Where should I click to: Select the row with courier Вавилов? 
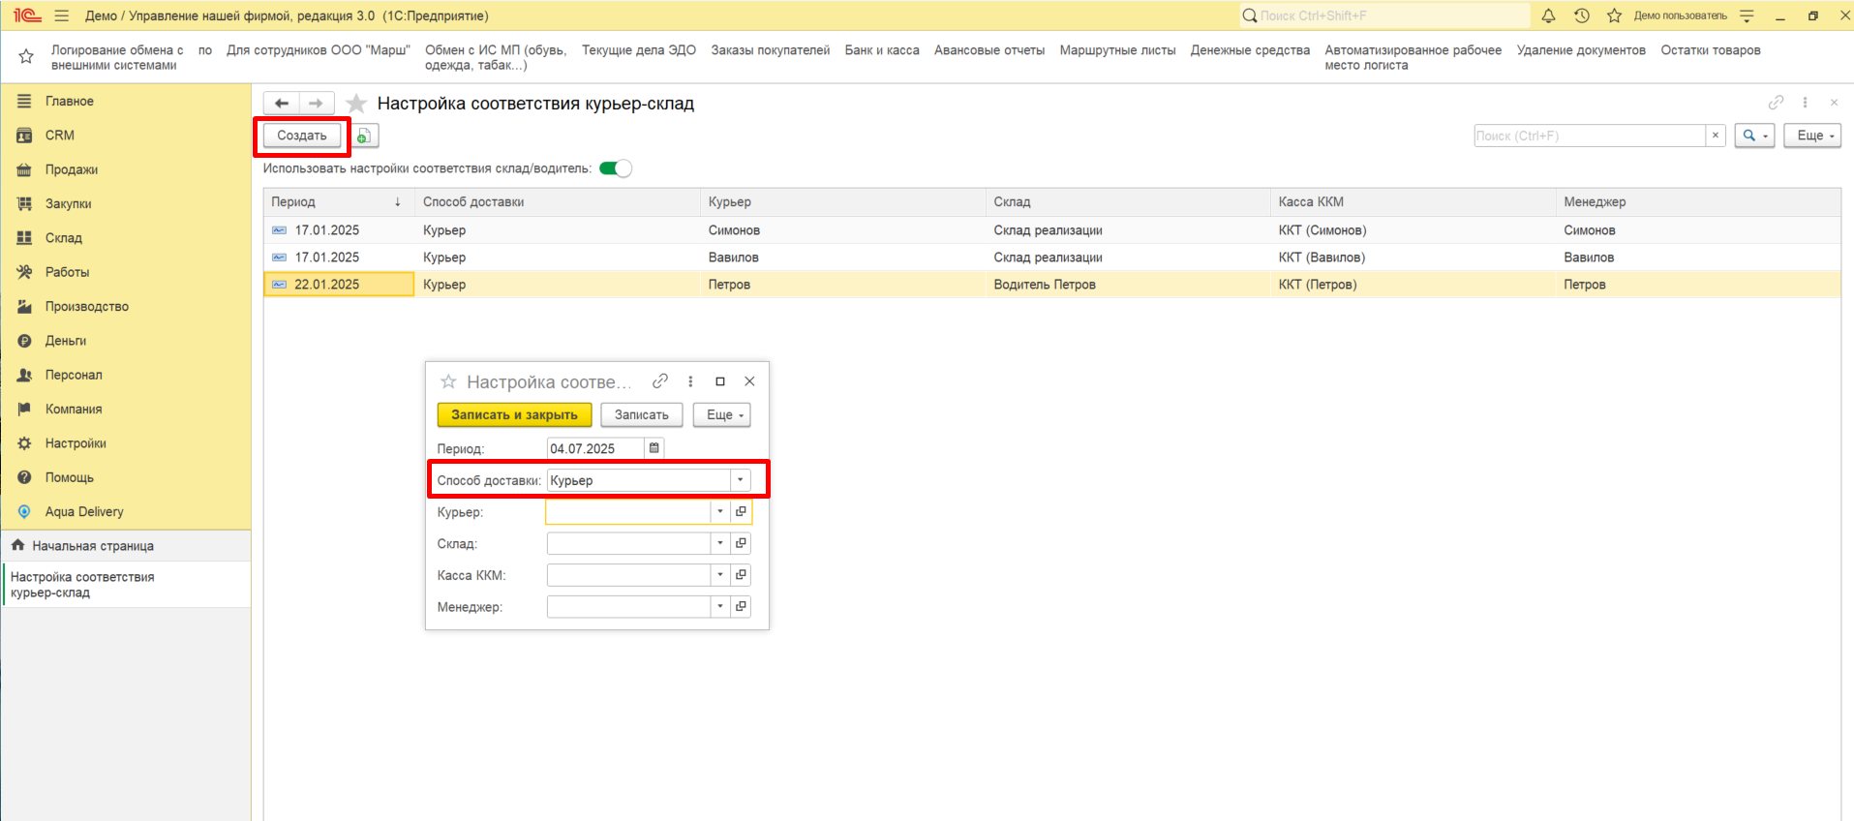tap(1052, 258)
